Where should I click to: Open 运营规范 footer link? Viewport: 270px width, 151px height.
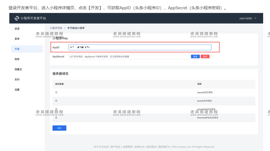tap(127, 147)
